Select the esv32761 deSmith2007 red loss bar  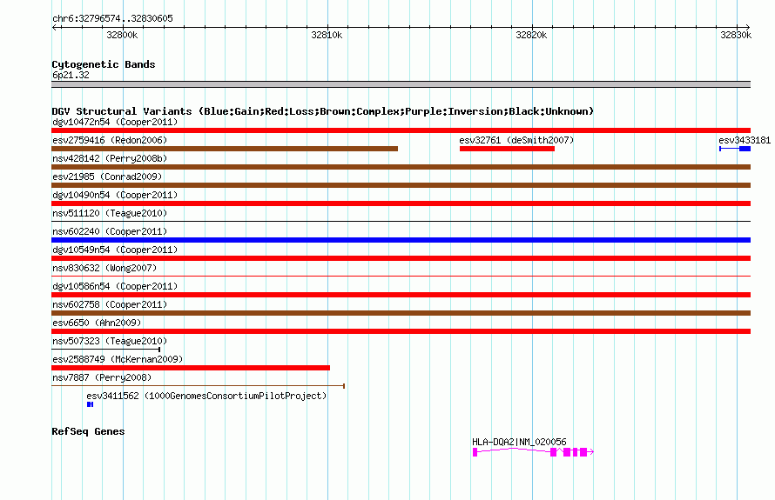[507, 149]
